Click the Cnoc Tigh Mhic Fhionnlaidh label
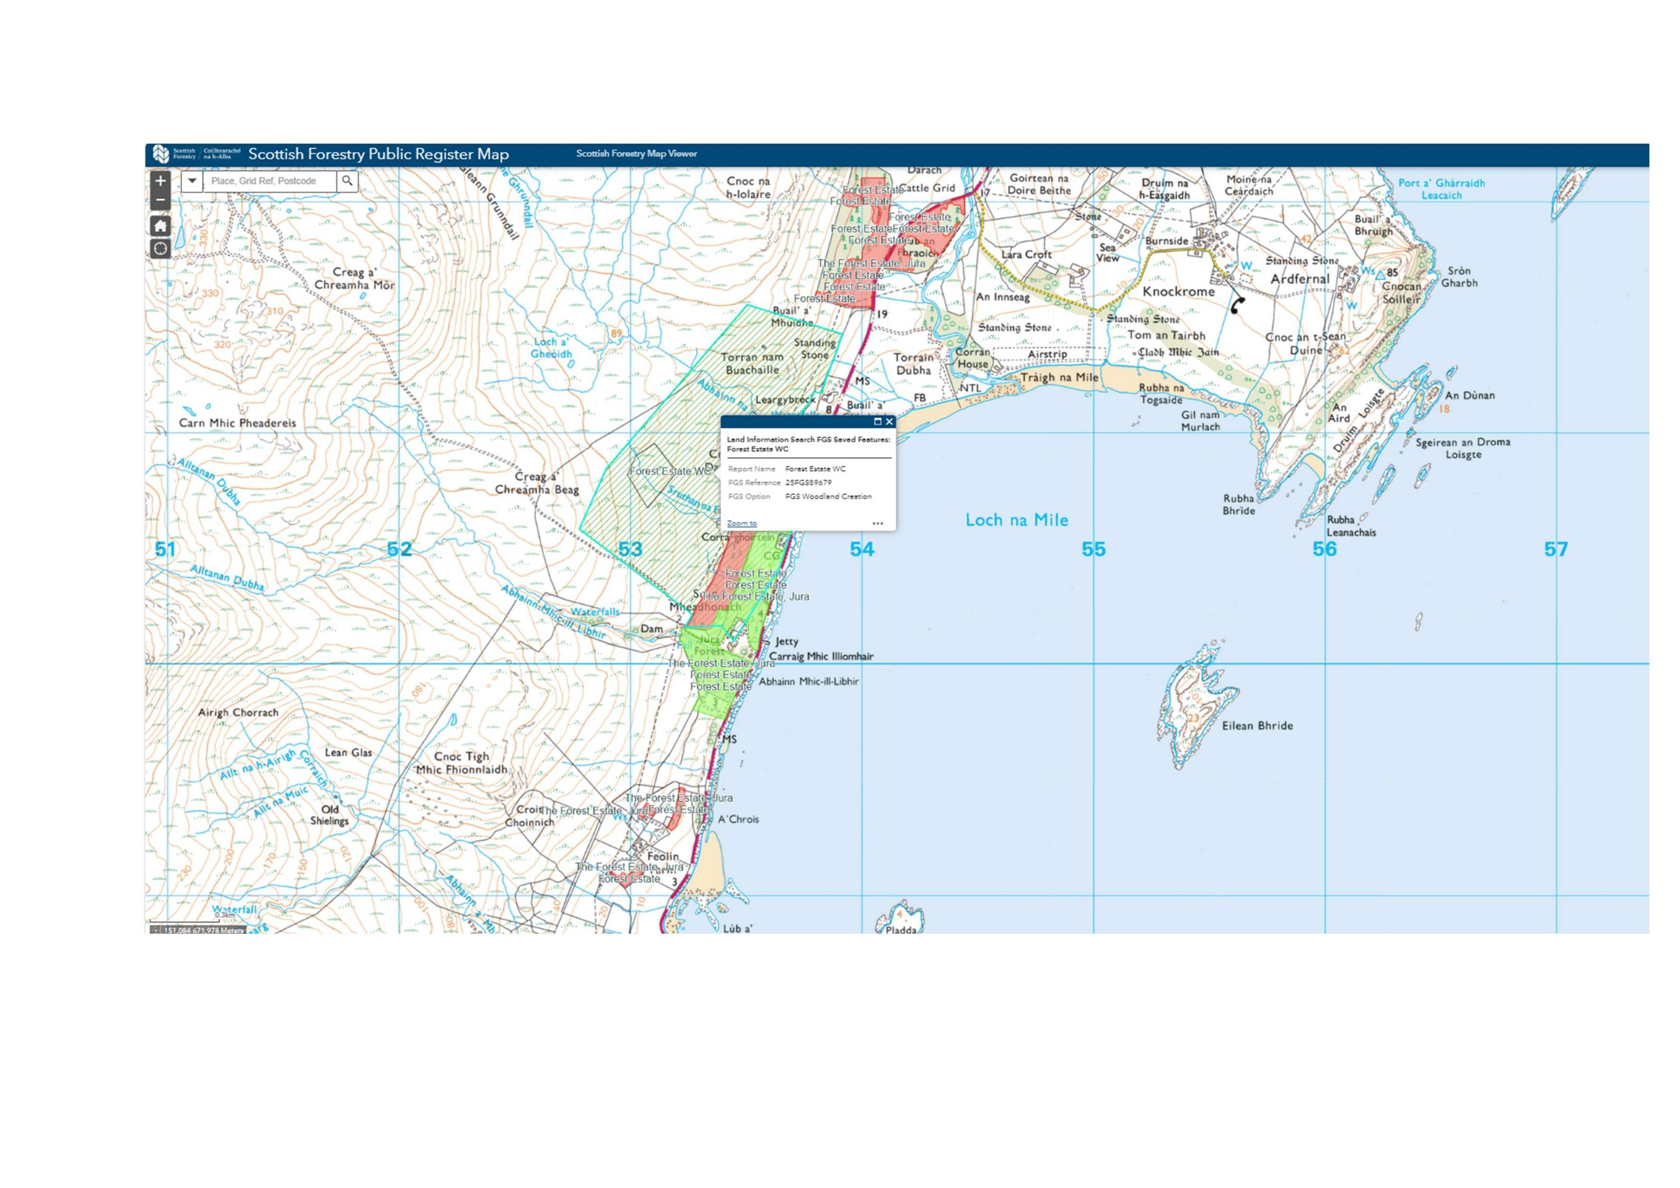The width and height of the screenshot is (1680, 1188). (461, 763)
